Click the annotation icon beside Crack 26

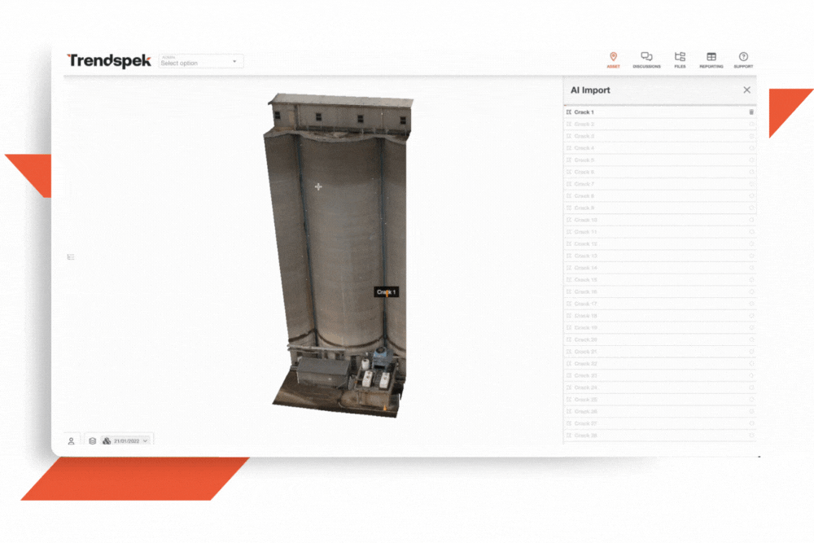569,411
